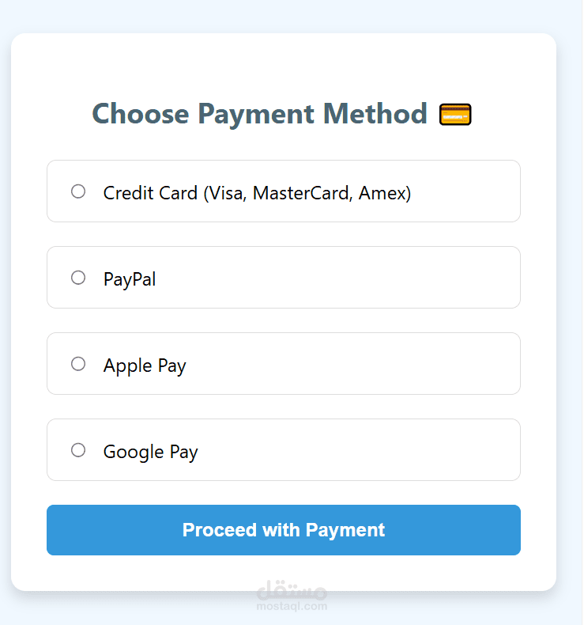Screen dimensions: 584x625
Task: Click empty area inside the PayPal option box
Action: pos(338,278)
